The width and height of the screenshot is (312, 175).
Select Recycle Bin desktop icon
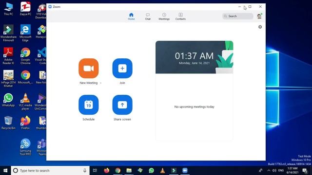point(8,123)
